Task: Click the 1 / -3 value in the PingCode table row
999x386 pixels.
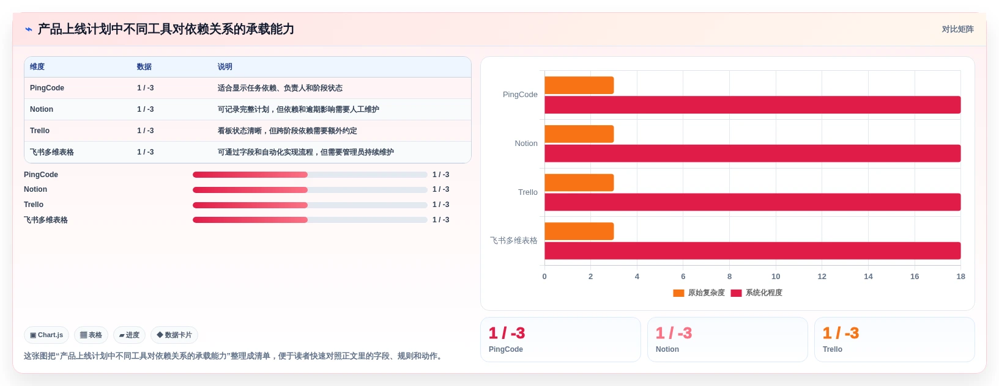Action: coord(146,88)
